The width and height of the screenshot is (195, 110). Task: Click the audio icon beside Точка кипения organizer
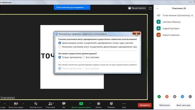(x=158, y=15)
